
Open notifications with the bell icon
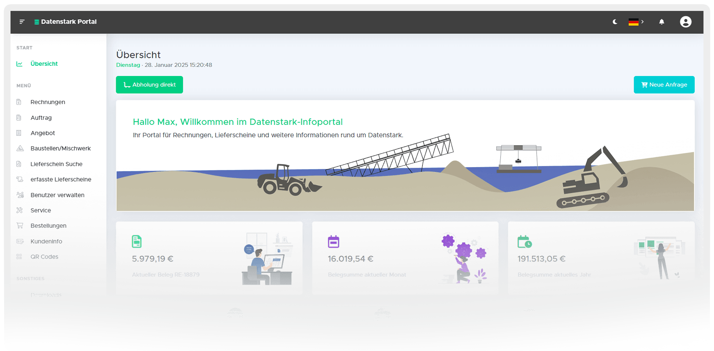coord(661,22)
